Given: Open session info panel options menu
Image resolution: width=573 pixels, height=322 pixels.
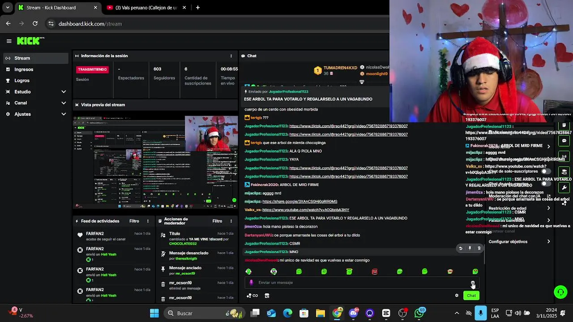Looking at the screenshot, I should click(x=231, y=56).
